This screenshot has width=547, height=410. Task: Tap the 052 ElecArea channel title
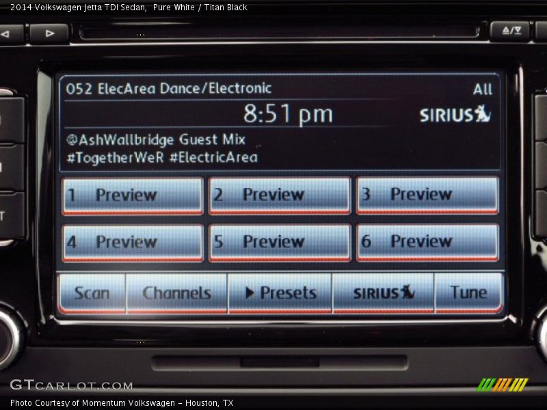click(x=169, y=89)
